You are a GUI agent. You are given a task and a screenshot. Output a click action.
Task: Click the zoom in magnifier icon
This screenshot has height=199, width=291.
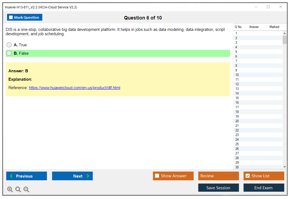(10, 190)
